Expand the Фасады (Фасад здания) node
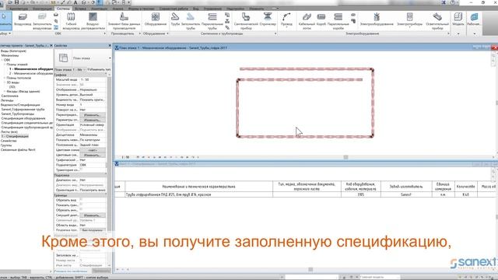The width and height of the screenshot is (498, 280). pos(5,92)
